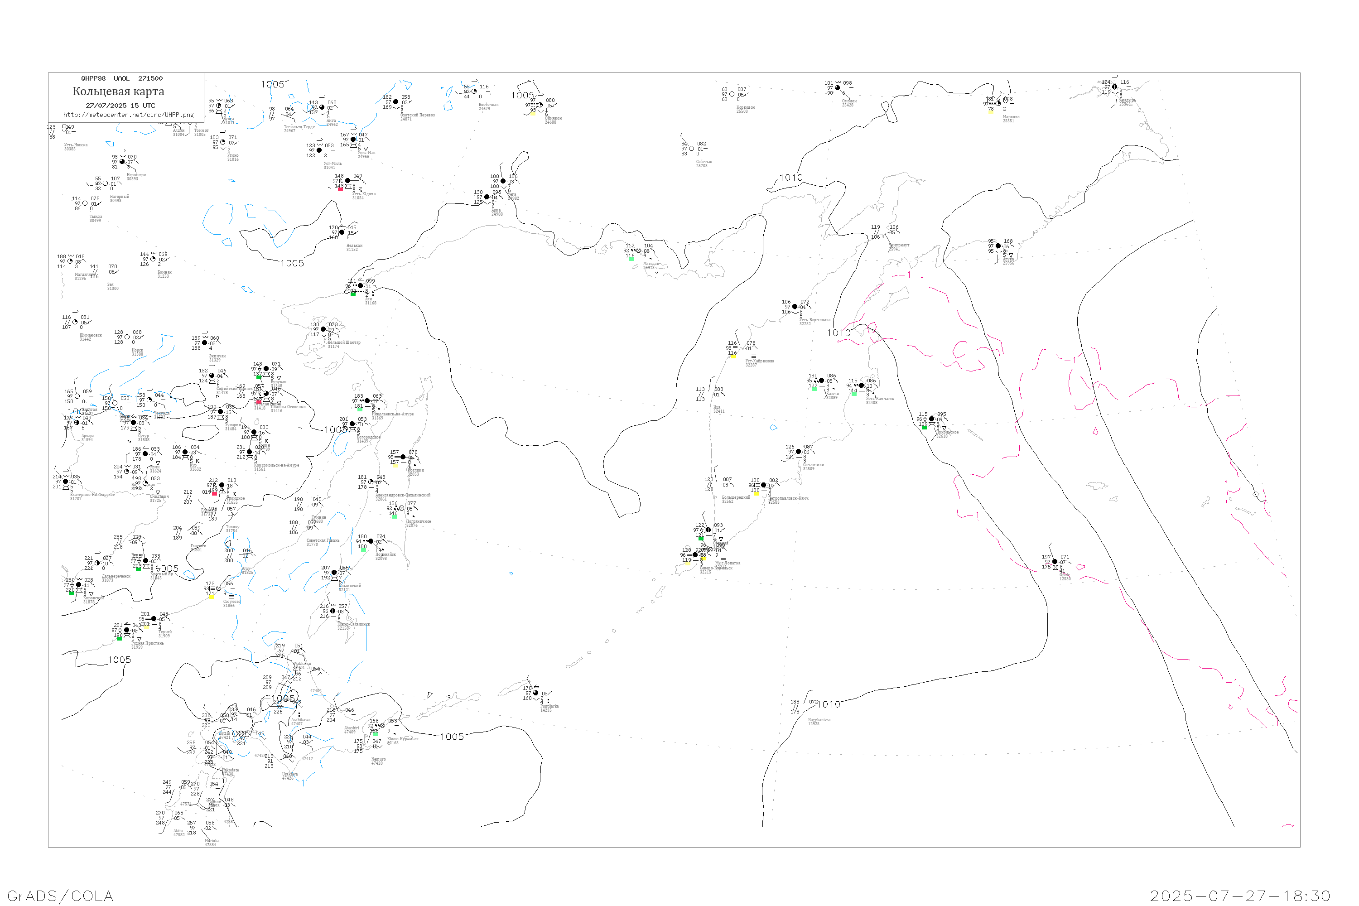Click the green square at Никольское station
The image size is (1359, 906).
[x=925, y=428]
